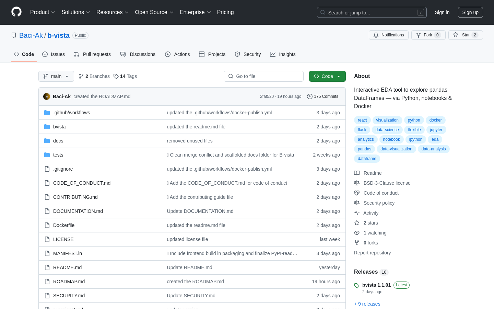This screenshot has width=494, height=309.
Task: Expand the Resources menu
Action: (x=113, y=12)
